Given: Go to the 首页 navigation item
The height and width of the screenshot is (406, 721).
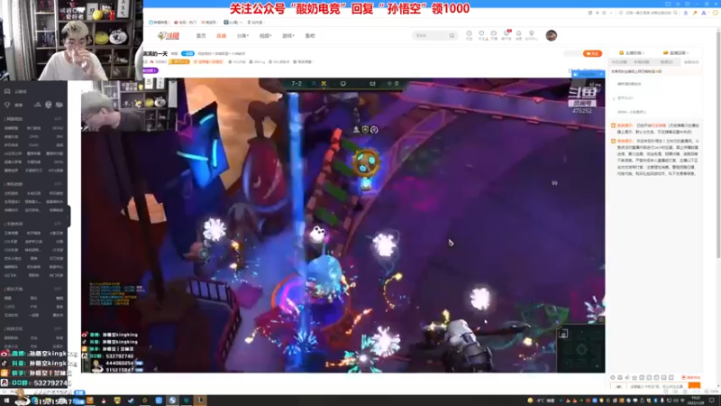Looking at the screenshot, I should pyautogui.click(x=201, y=35).
